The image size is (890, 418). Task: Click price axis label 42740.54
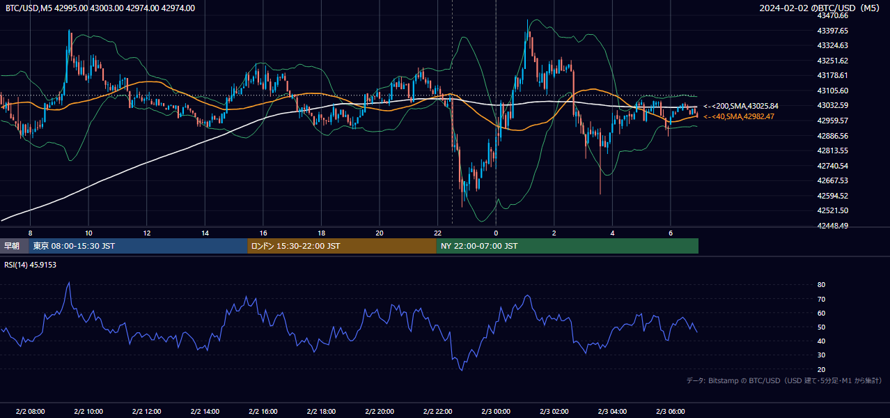[832, 166]
